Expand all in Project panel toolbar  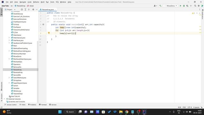coord(25,10)
